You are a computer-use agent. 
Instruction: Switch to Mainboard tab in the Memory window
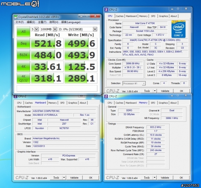(x=131, y=103)
